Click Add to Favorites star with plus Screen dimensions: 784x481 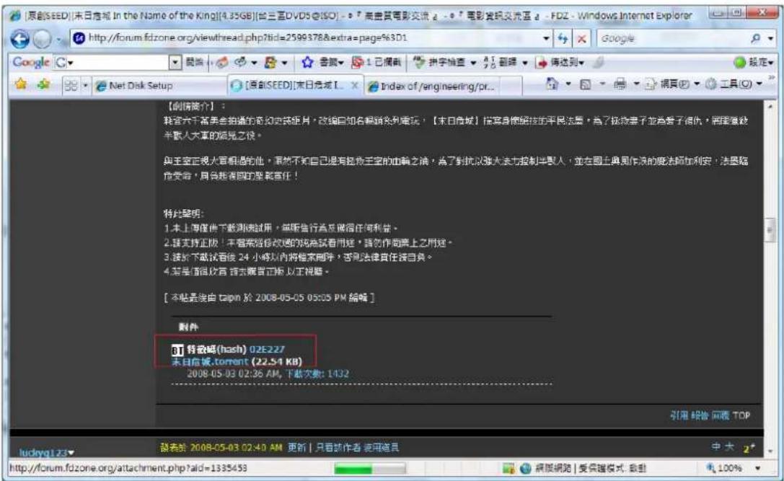click(44, 84)
